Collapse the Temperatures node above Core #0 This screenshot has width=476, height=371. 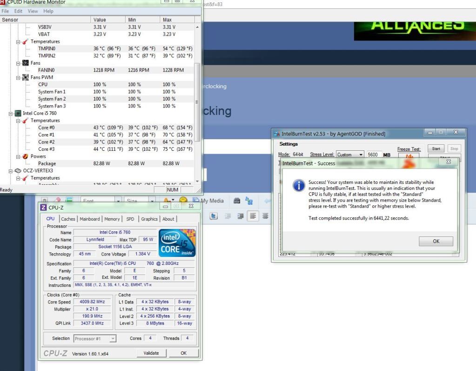18,121
